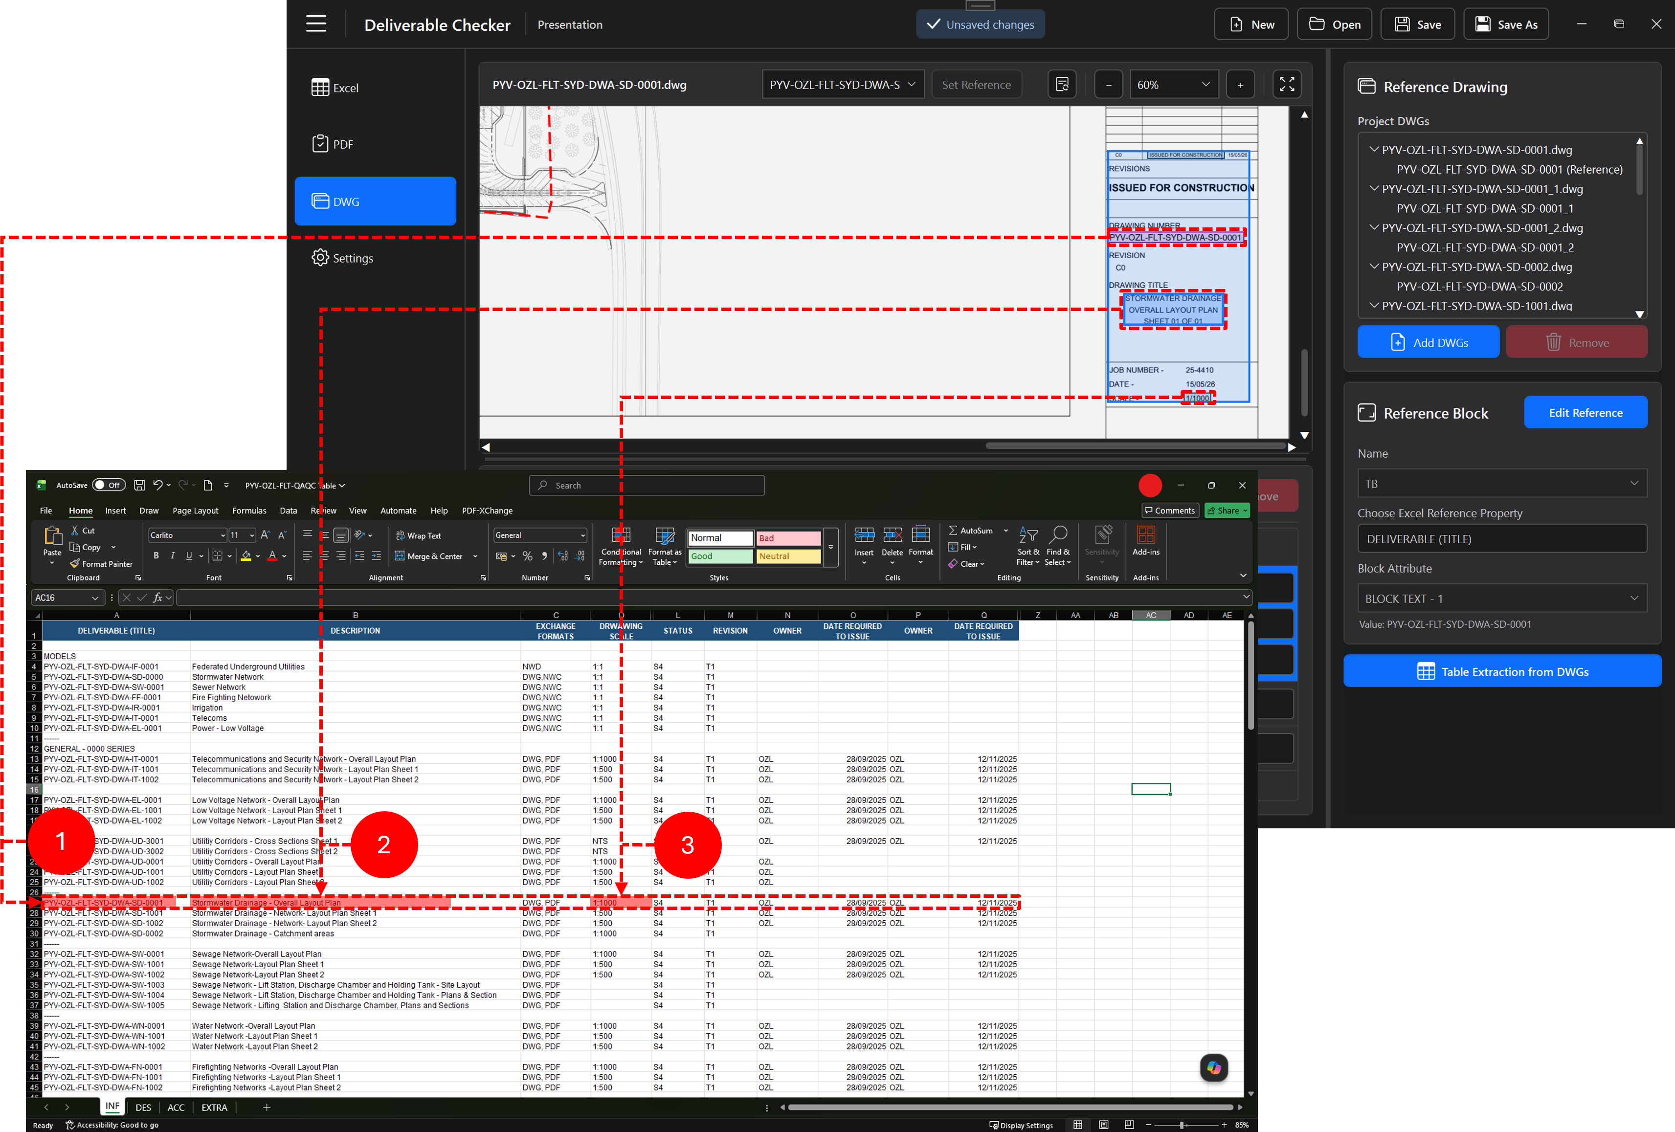Click Open in Deliverable Checker

click(x=1335, y=24)
